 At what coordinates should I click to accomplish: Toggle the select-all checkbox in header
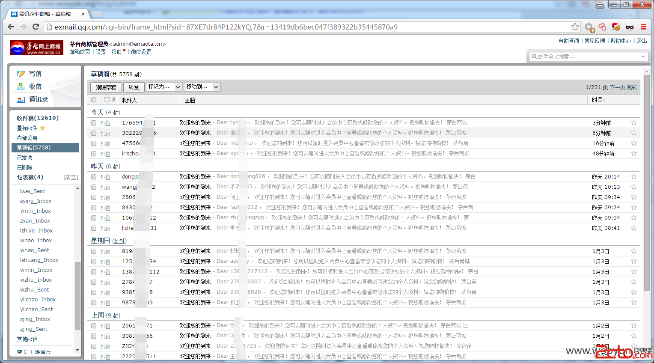click(x=94, y=100)
